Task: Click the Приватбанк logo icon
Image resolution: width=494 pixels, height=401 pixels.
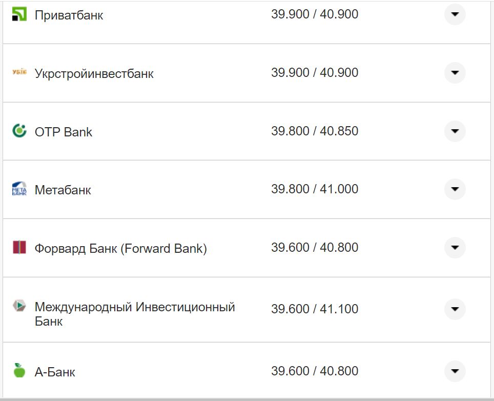Action: click(x=18, y=14)
